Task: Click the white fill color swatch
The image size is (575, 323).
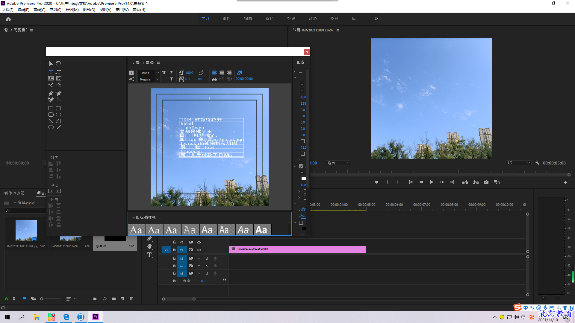Action: pos(303,179)
